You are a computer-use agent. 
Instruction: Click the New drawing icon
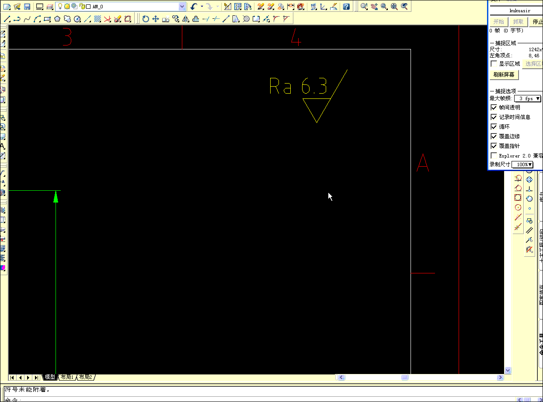(x=7, y=7)
